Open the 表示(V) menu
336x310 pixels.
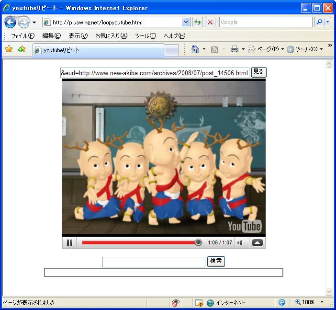[78, 36]
